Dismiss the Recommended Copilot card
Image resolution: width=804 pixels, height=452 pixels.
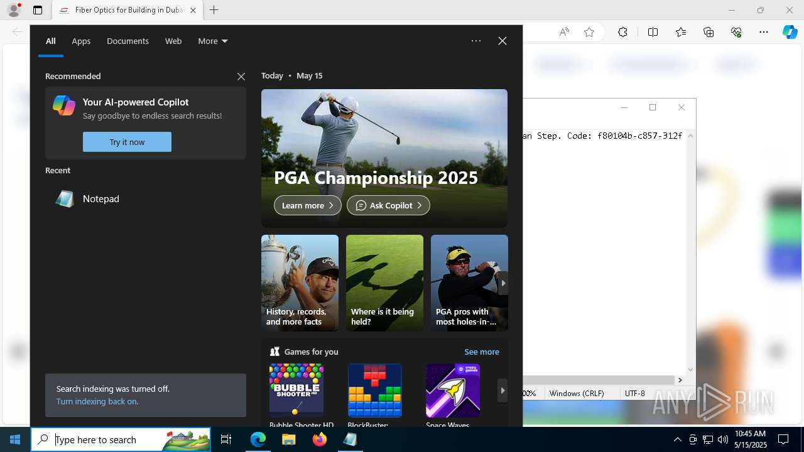[x=241, y=77]
